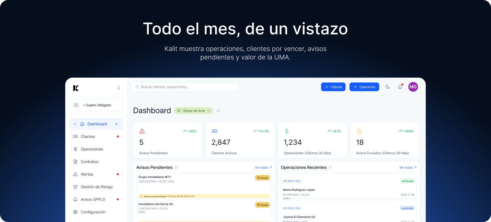
Task: Click the info icon next to Obras de Arte
Action: tap(218, 111)
